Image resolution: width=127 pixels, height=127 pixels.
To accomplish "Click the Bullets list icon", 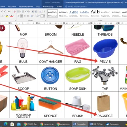I will coord(19,12).
